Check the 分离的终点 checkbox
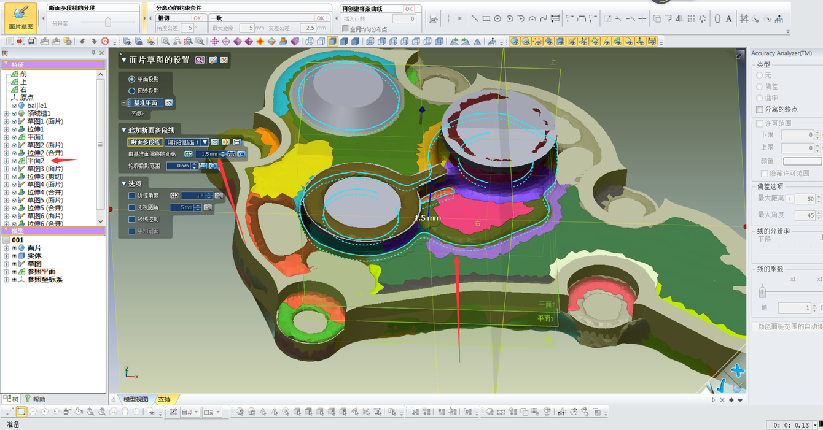 point(760,109)
